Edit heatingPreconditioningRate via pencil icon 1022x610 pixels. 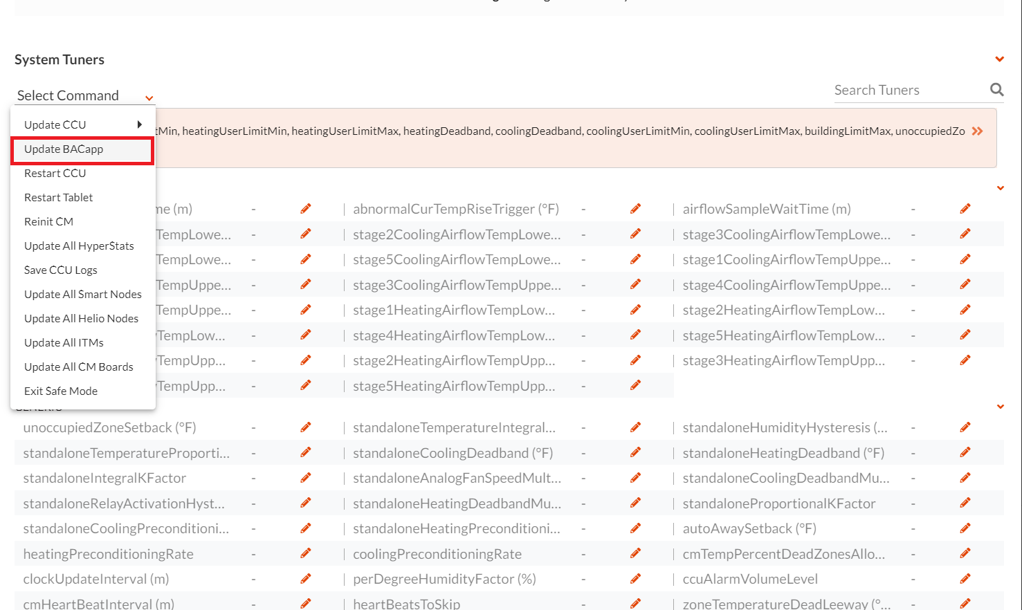(x=305, y=554)
